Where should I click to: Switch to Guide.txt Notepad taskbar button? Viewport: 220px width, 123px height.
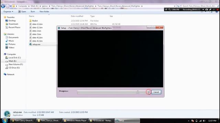101,121
